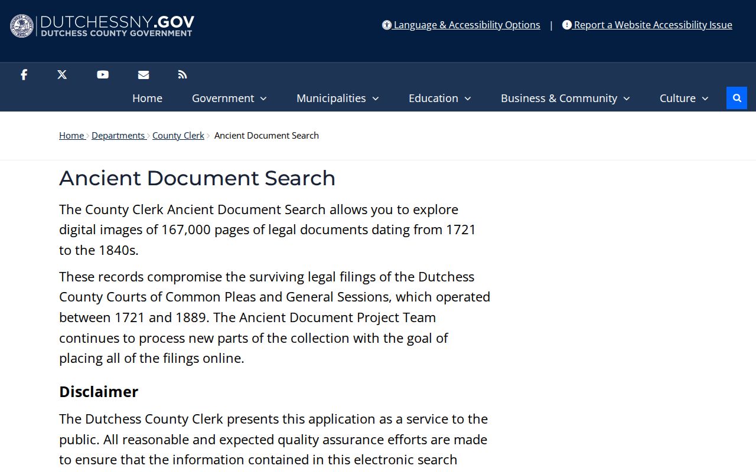Open the Dutchess County Facebook page
Screen dimensions: 756x472
click(24, 74)
